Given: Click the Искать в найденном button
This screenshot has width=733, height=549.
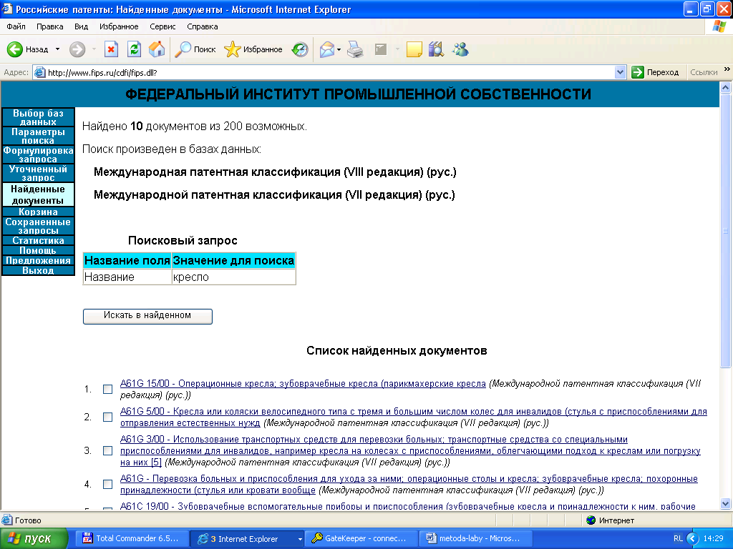Looking at the screenshot, I should (147, 316).
